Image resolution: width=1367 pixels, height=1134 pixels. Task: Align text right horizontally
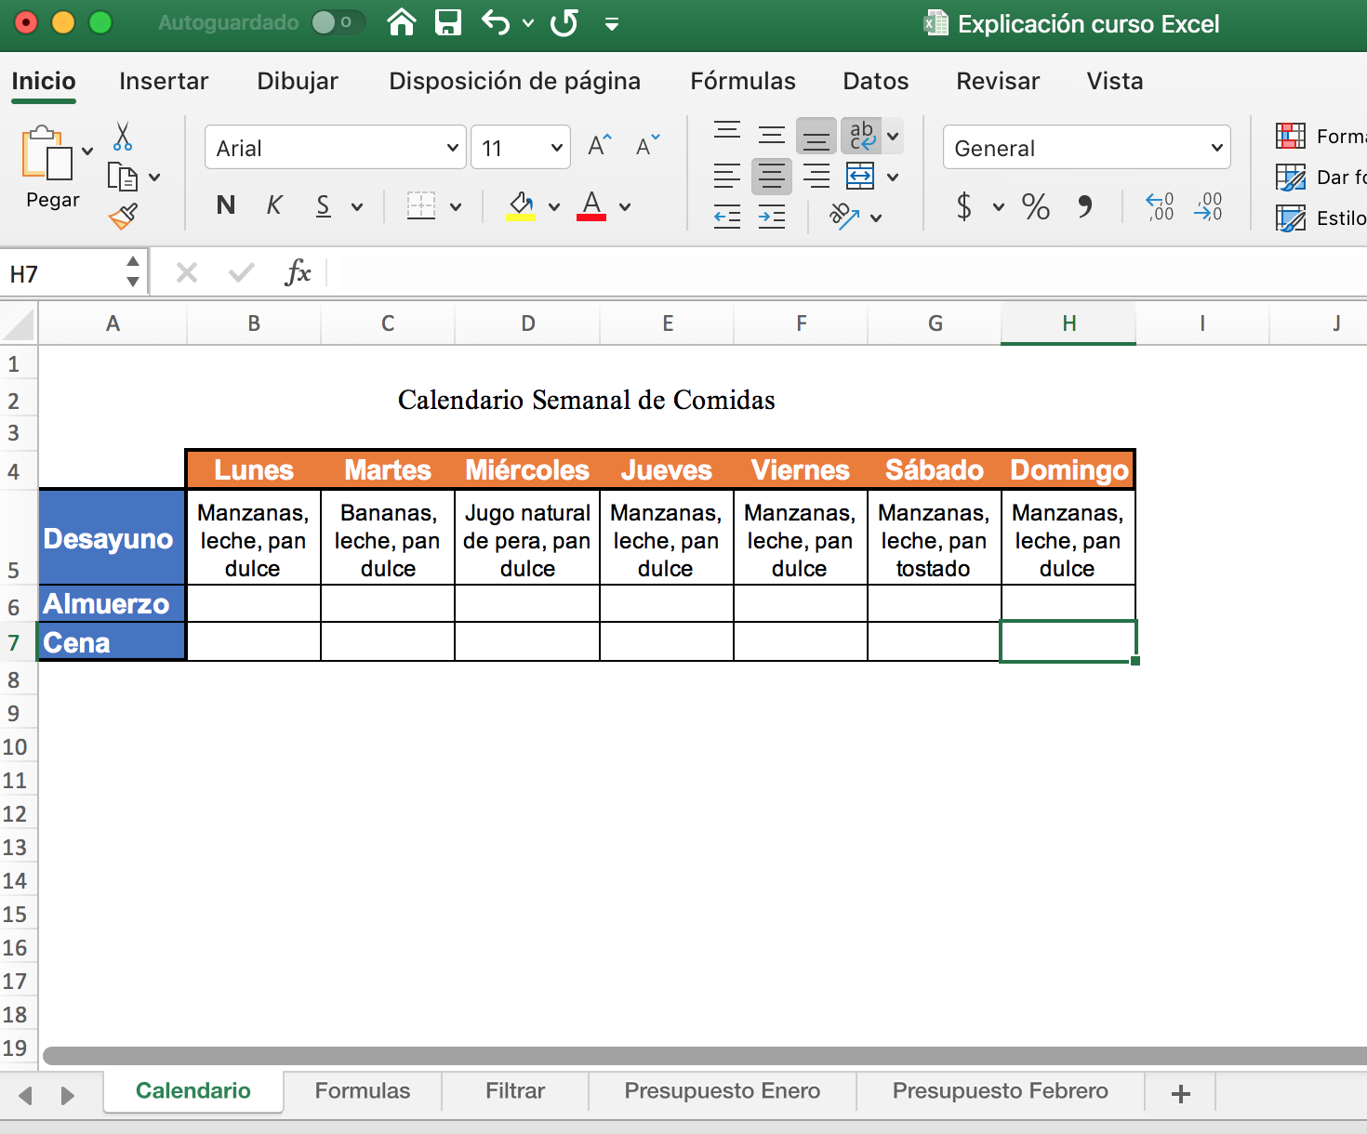click(x=816, y=176)
